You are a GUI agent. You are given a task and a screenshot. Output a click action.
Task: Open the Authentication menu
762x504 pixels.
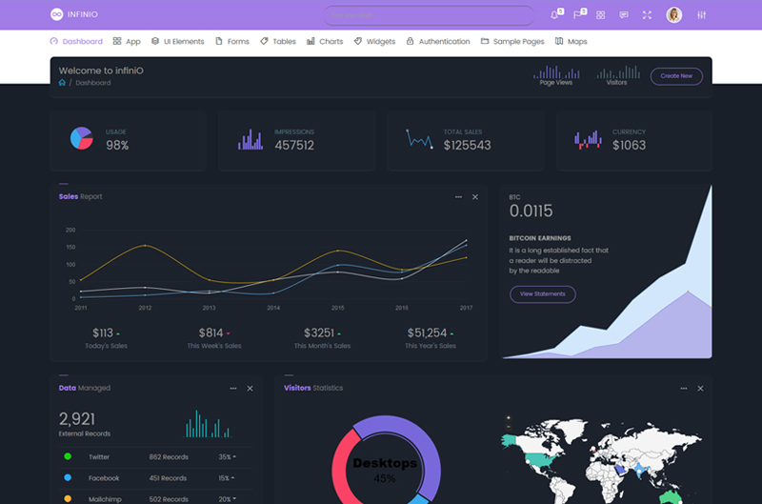coord(438,42)
